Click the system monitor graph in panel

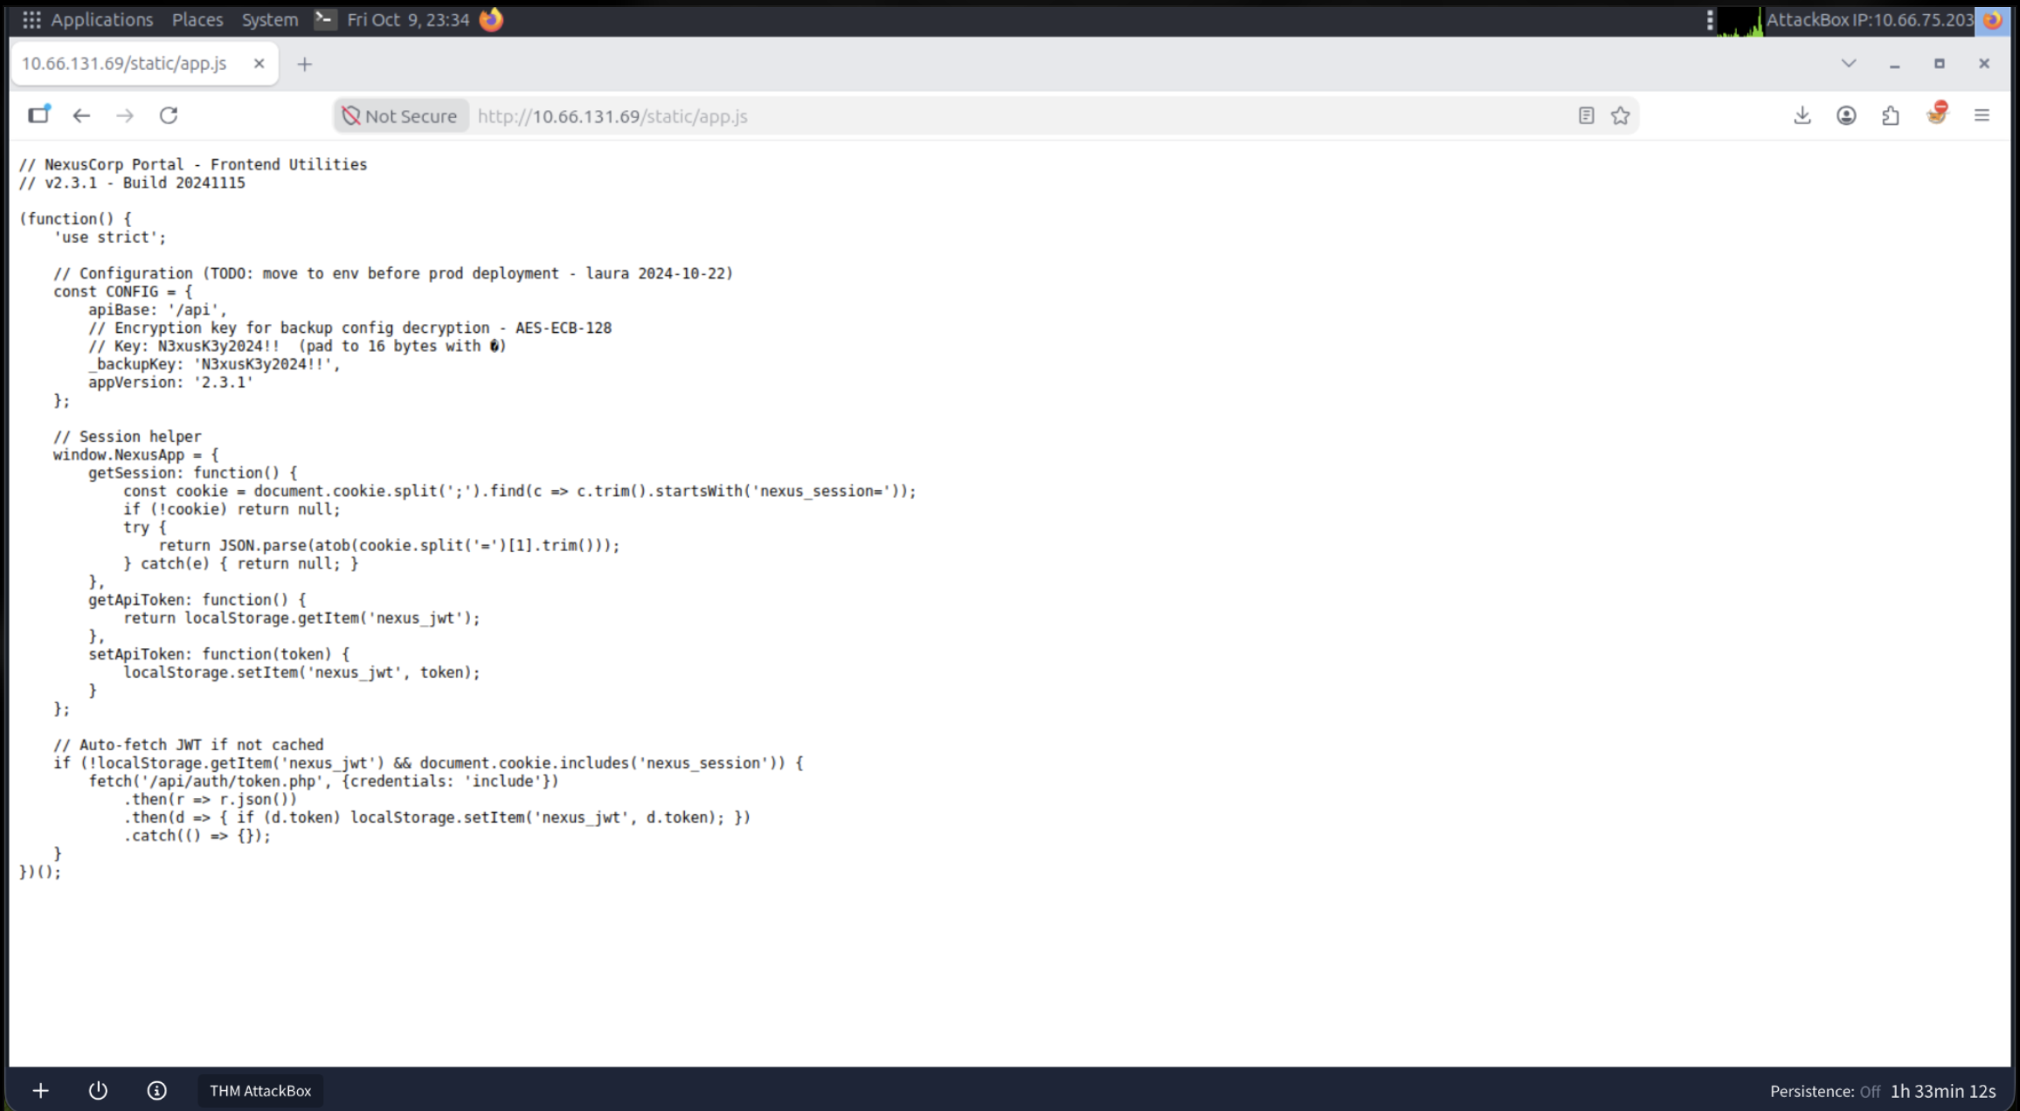(1740, 20)
